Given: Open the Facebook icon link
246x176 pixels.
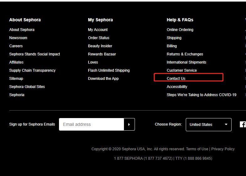Looking at the screenshot, I should 243,125.
